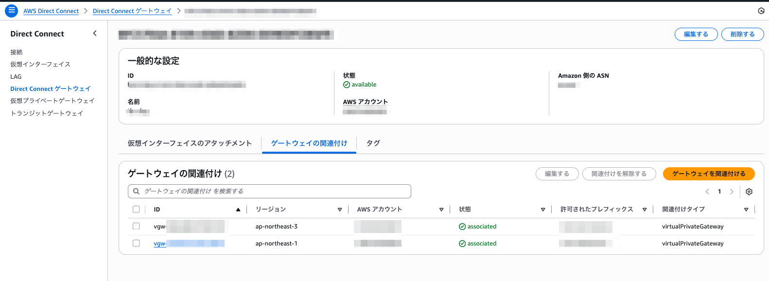Open Direct Connect ゲートウェイ sidebar item
Image resolution: width=769 pixels, height=281 pixels.
[51, 88]
